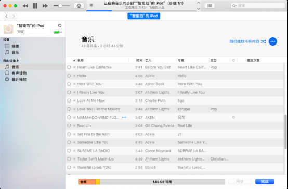Toggle checkbox for Real Life
Image resolution: width=288 pixels, height=189 pixels.
(74, 126)
